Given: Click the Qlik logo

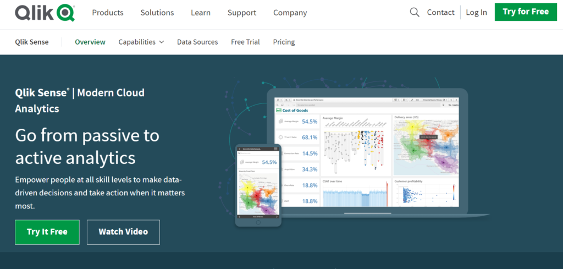Looking at the screenshot, I should pyautogui.click(x=45, y=13).
